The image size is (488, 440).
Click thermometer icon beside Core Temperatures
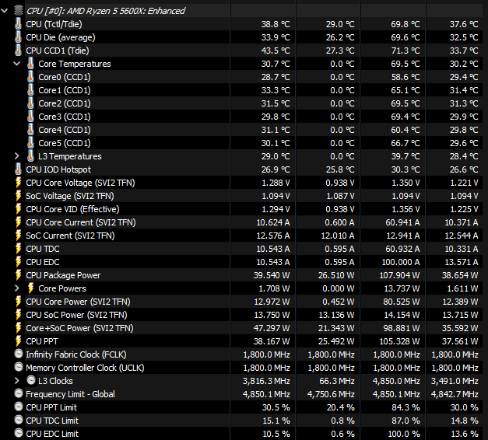coord(30,64)
